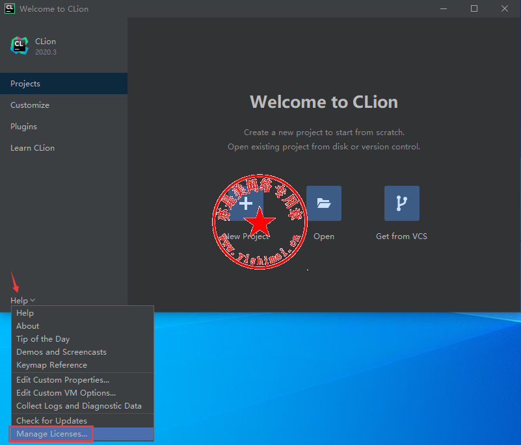Click the 2020.3 version text

click(x=46, y=52)
